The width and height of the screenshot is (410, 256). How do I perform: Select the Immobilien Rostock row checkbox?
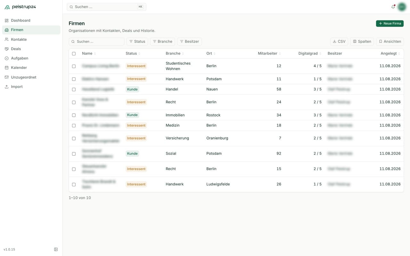pos(74,115)
